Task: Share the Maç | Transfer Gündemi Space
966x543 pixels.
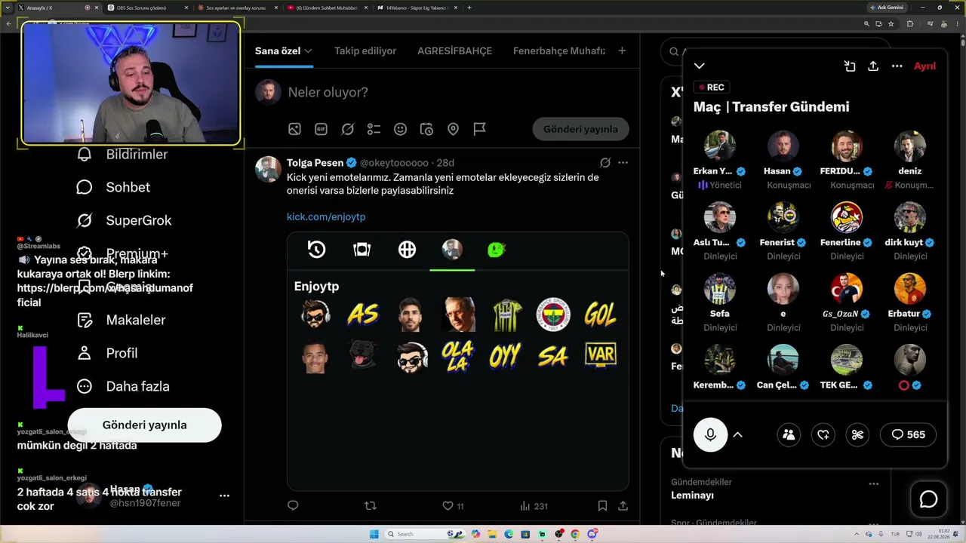Action: tap(873, 66)
